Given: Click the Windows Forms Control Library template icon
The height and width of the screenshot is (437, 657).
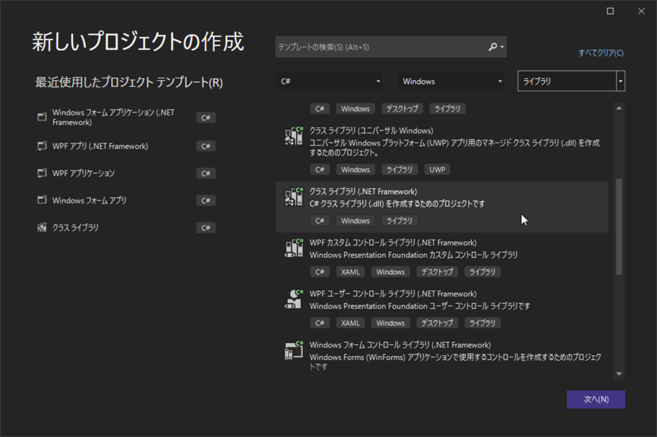Looking at the screenshot, I should (293, 350).
